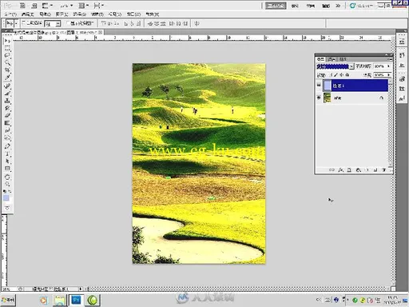
Task: Click the foreground color swatch in toolbox
Action: 6,198
